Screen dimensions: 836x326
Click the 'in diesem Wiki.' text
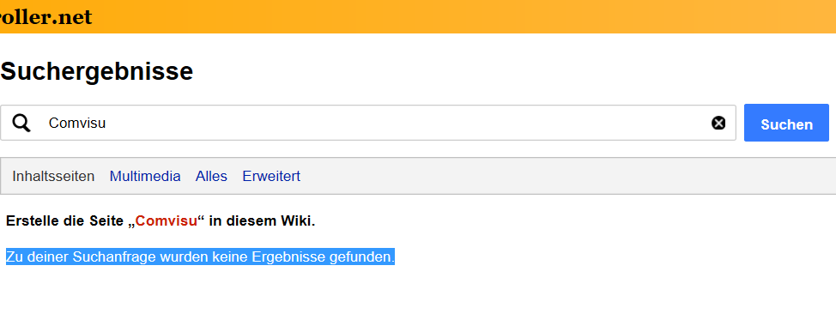pos(262,221)
